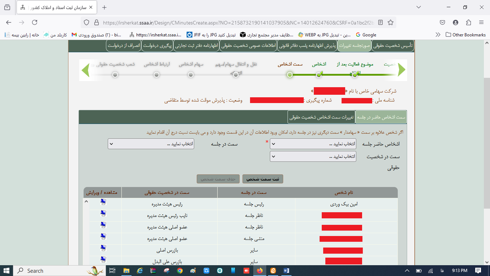490x276 pixels.
Task: Open the خانه | رابین بیمه bookmark
Action: 22,35
